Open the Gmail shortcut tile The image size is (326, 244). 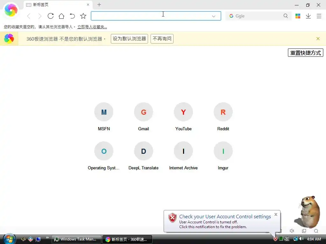tap(144, 117)
